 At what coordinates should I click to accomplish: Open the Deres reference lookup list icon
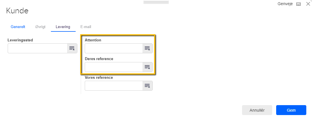click(x=147, y=67)
